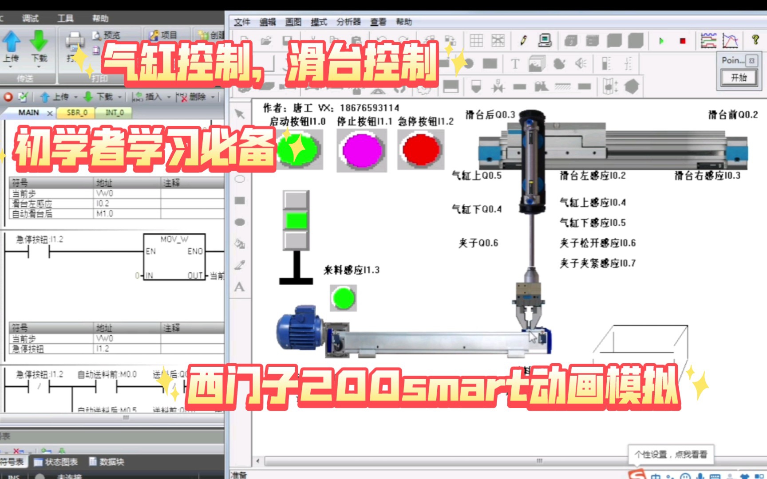Screen dimensions: 767x479
Task: Open the dropdown under ribbon Upload
Action: point(11,67)
